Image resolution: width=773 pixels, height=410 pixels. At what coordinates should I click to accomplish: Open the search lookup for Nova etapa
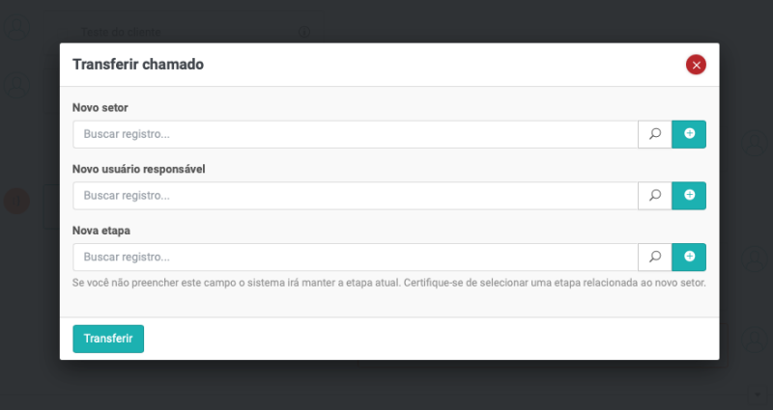pos(654,257)
